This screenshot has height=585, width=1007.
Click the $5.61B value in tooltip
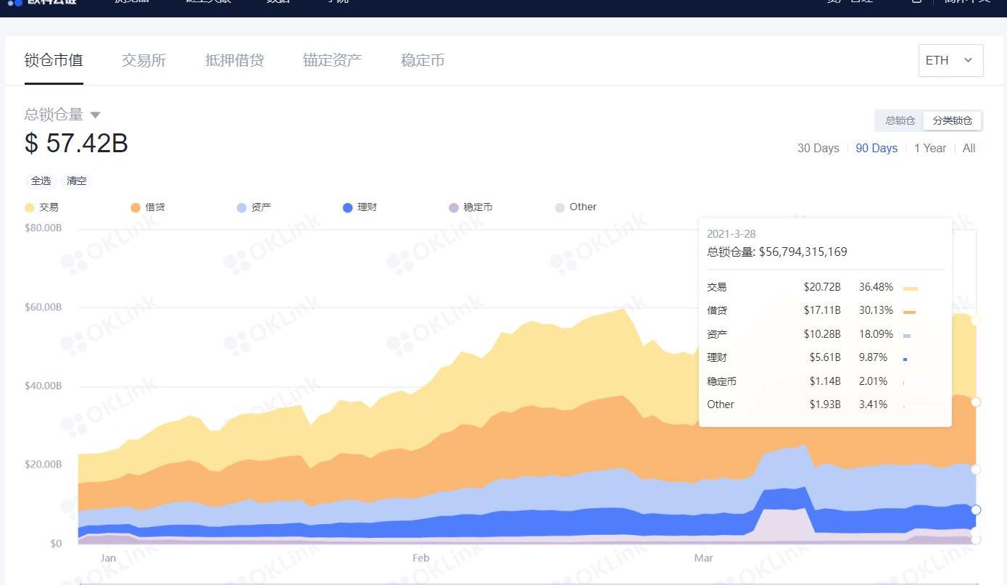825,357
